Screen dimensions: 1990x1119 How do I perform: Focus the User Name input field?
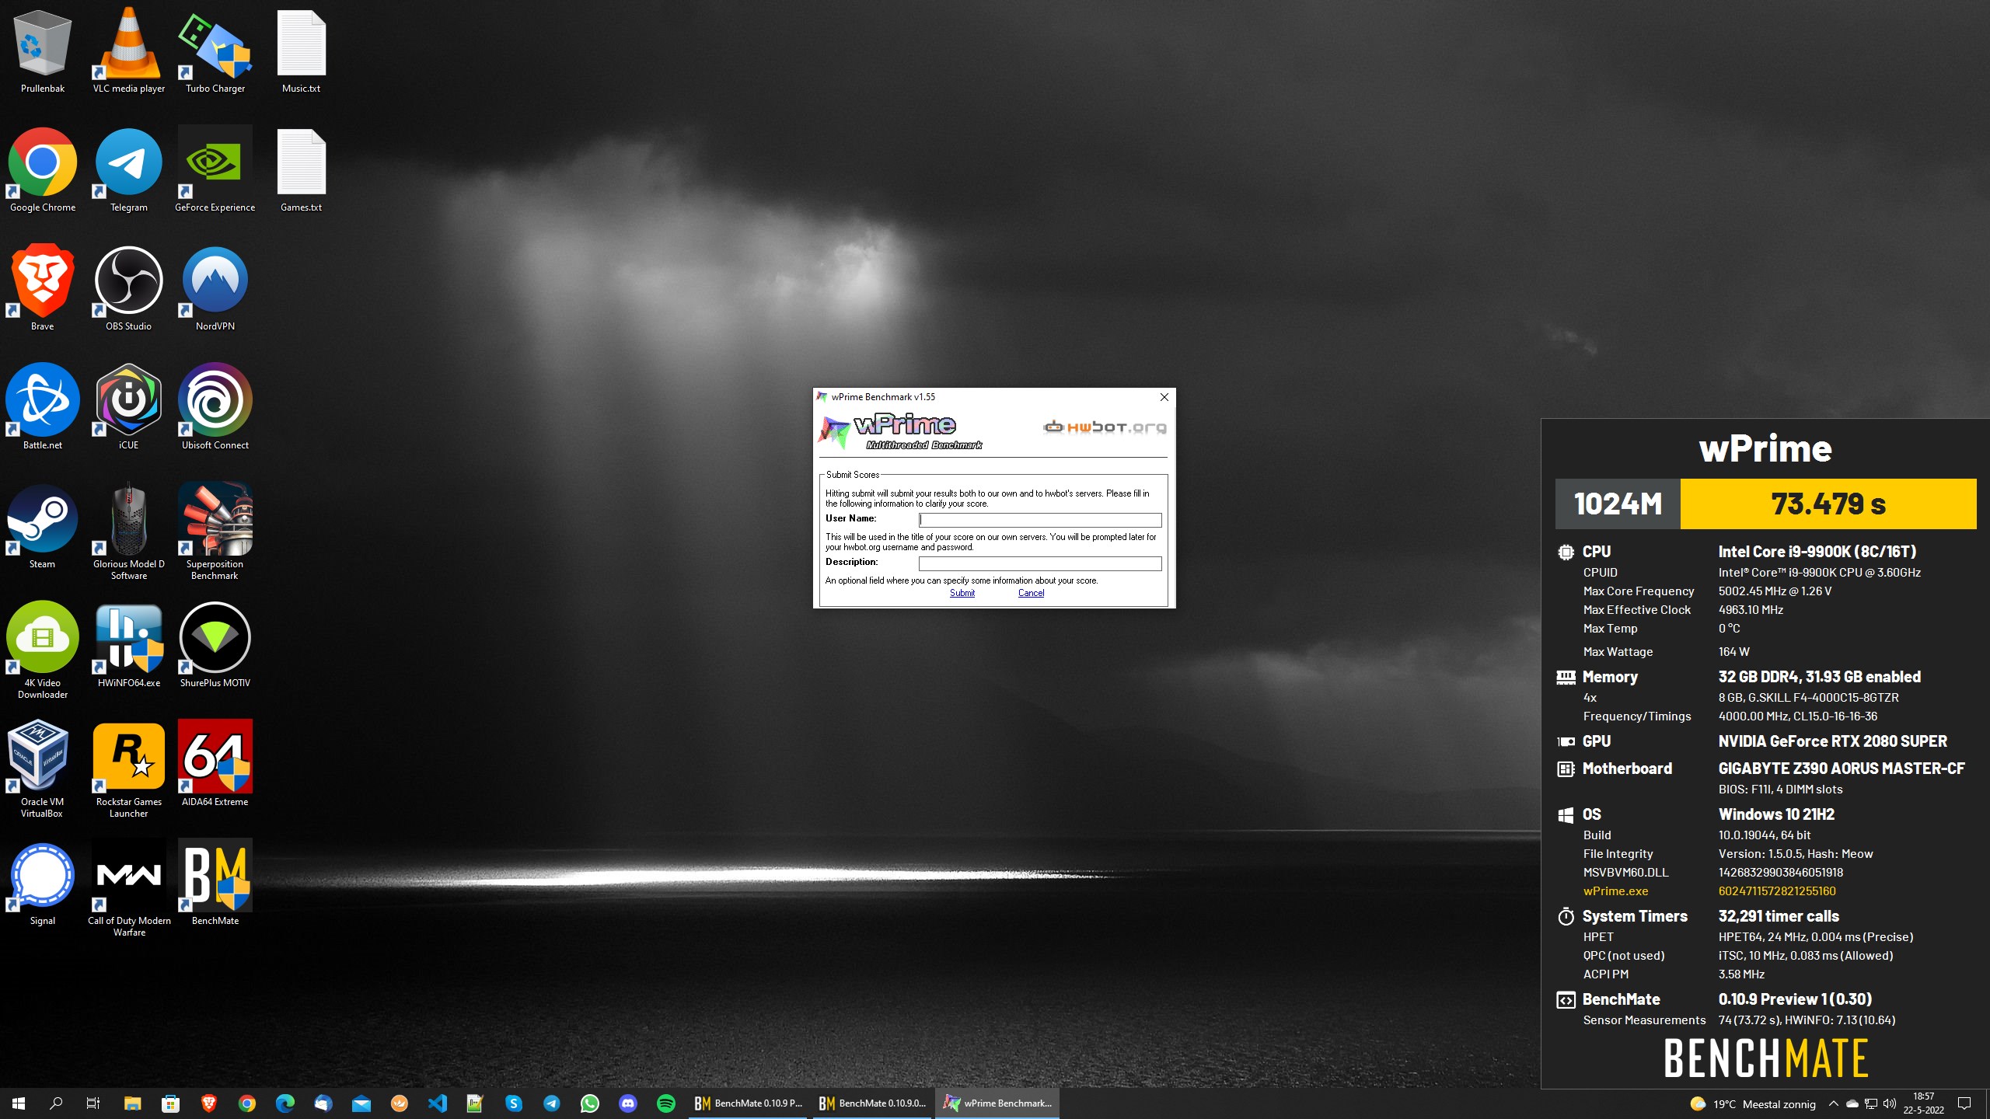[1040, 520]
